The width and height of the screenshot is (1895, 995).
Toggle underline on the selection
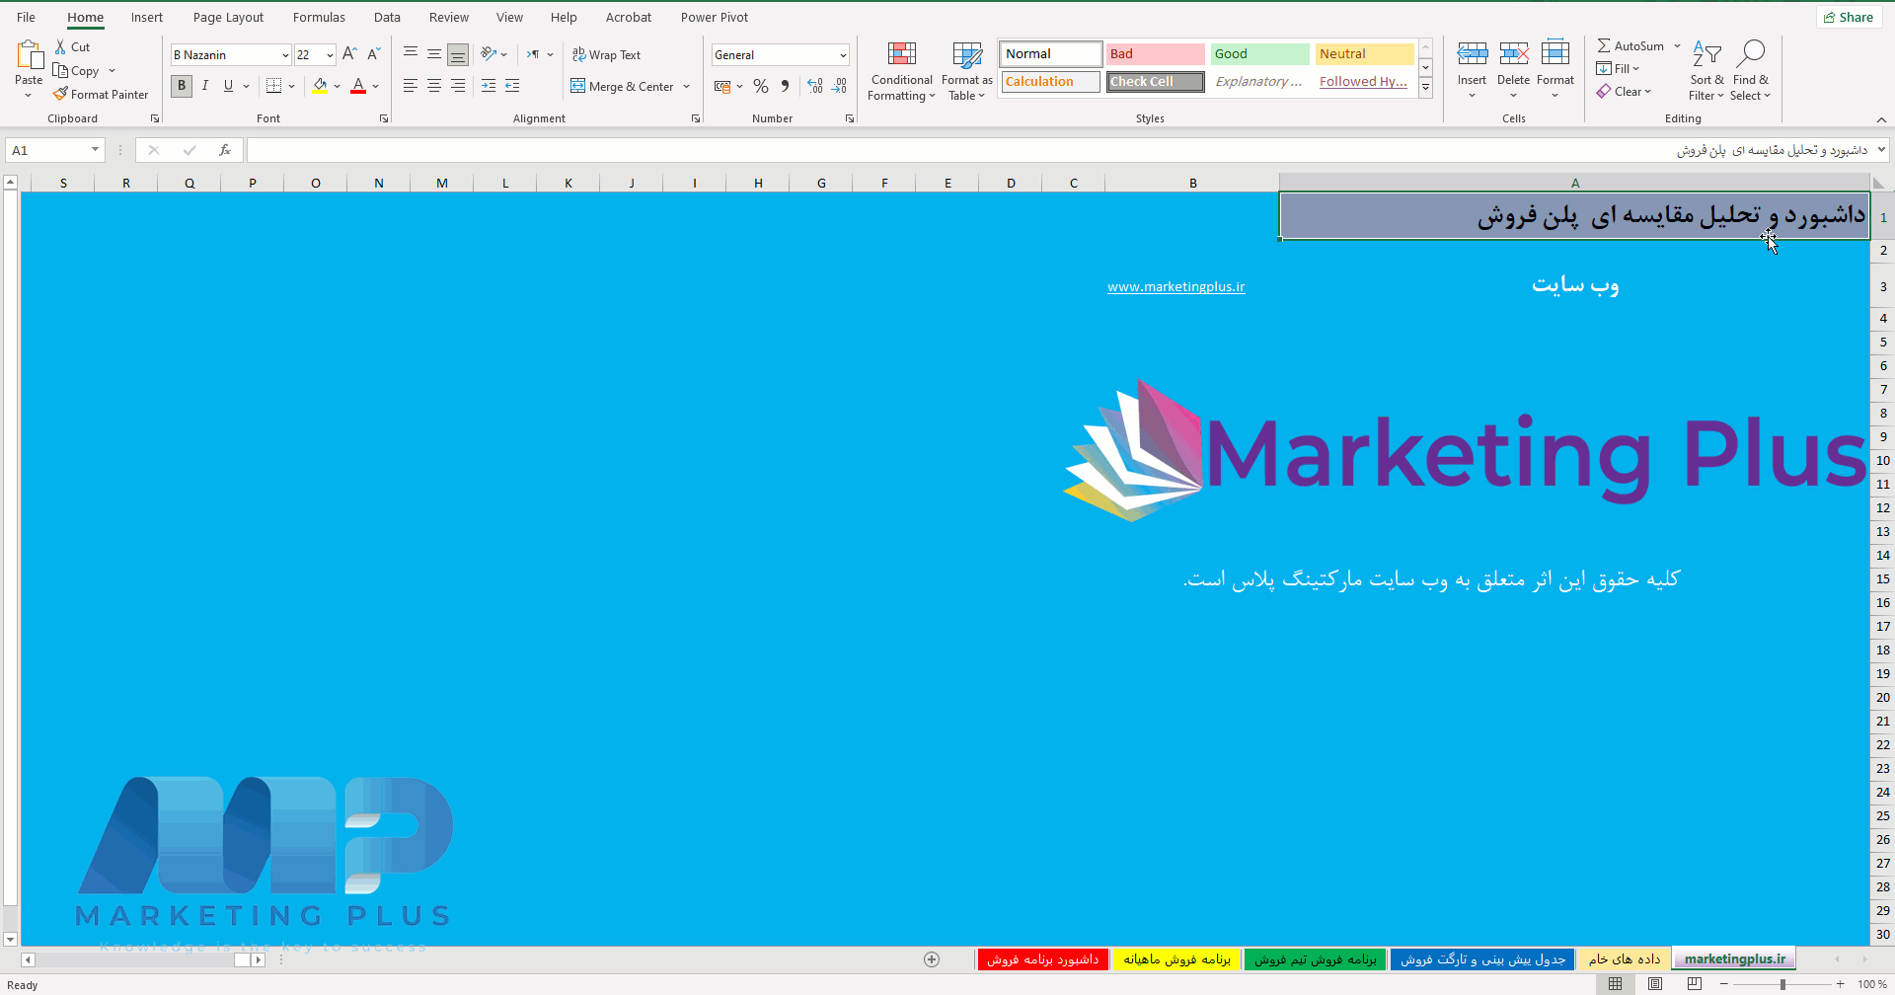tap(228, 86)
